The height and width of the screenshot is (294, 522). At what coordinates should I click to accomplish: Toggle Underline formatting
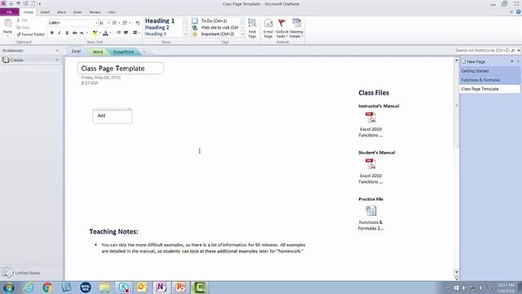coord(67,33)
